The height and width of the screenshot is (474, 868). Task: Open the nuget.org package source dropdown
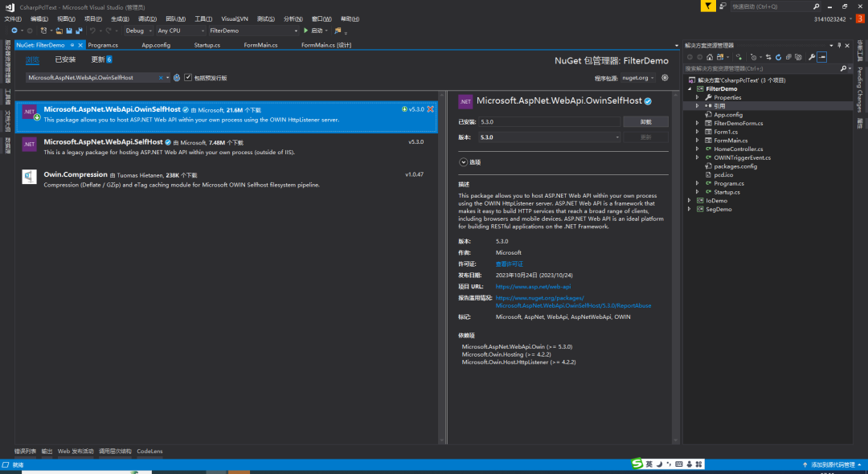[x=638, y=78]
